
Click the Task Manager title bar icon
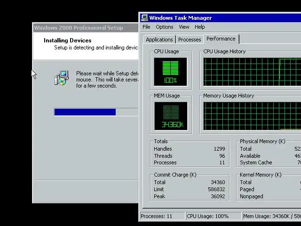pyautogui.click(x=144, y=18)
